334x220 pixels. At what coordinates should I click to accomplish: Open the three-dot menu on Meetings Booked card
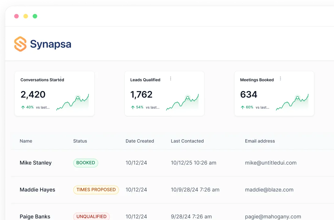click(280, 78)
